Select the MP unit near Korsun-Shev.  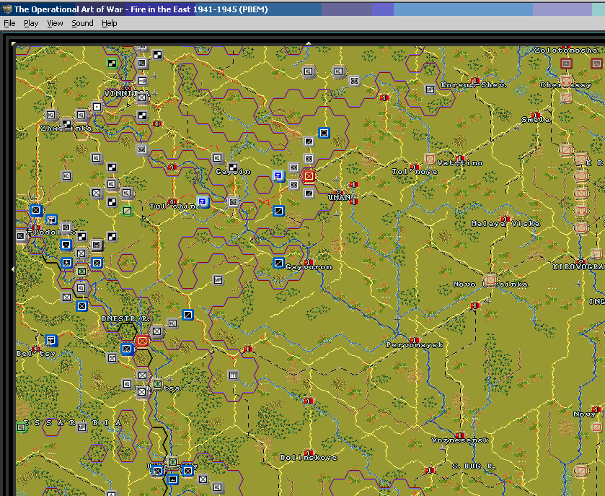pyautogui.click(x=430, y=90)
